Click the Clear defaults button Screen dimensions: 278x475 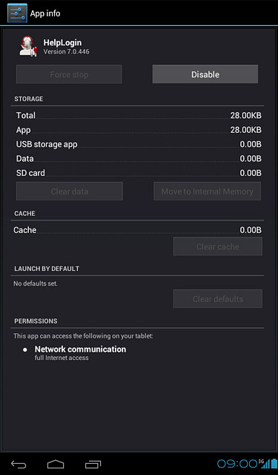pos(218,298)
